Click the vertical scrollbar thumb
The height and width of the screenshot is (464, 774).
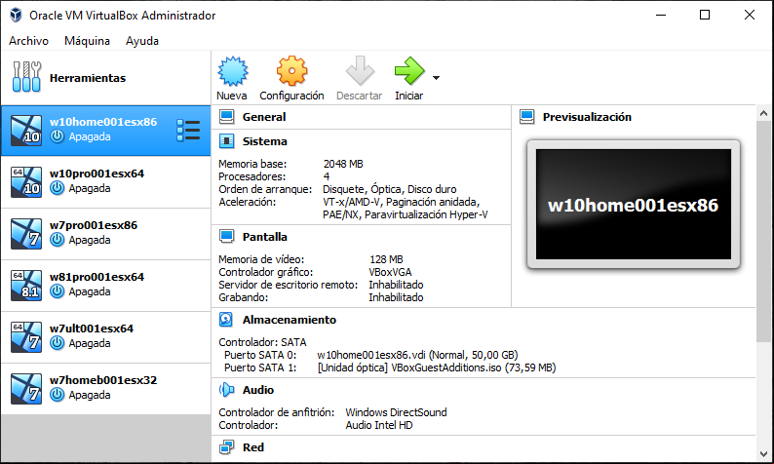click(x=763, y=231)
